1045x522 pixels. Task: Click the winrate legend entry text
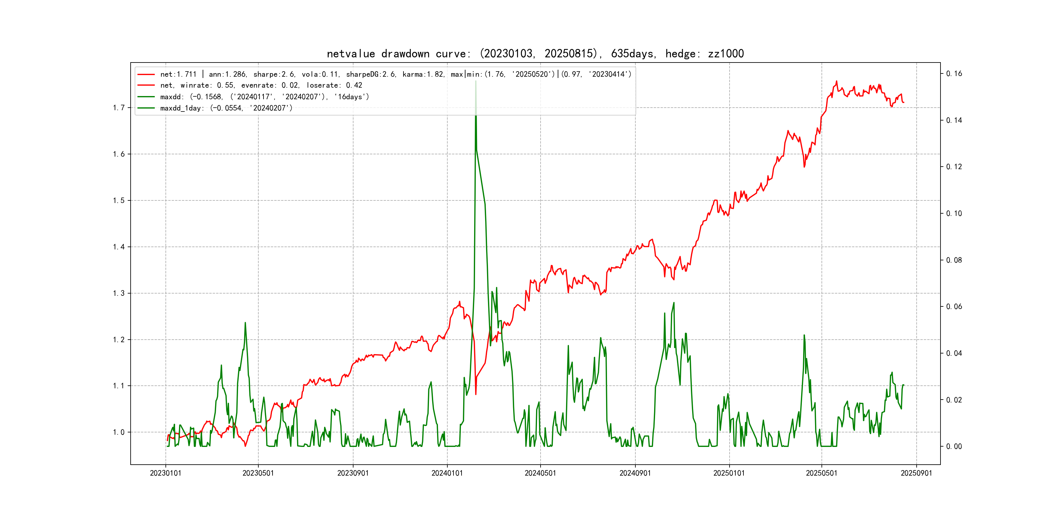pyautogui.click(x=261, y=85)
